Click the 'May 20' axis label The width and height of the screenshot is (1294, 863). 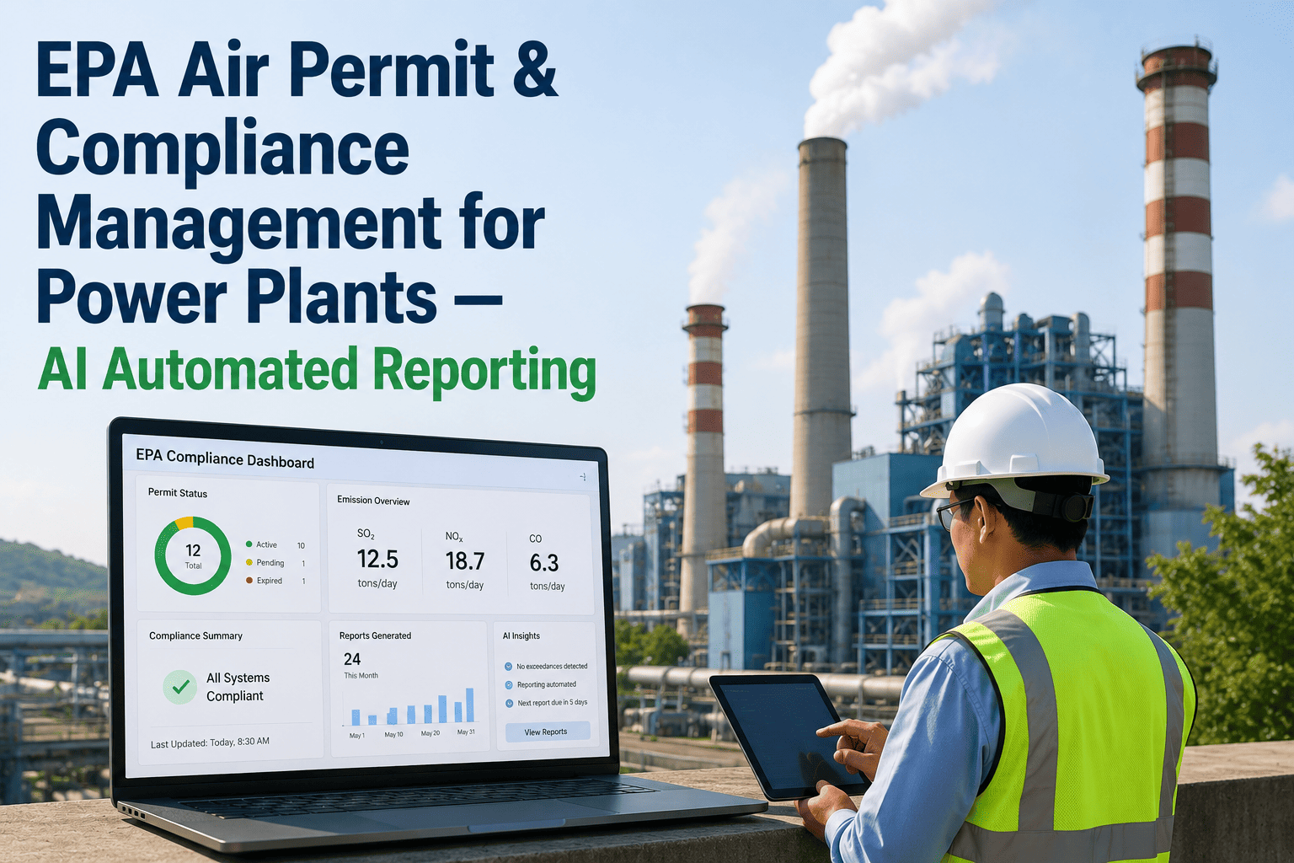(430, 733)
